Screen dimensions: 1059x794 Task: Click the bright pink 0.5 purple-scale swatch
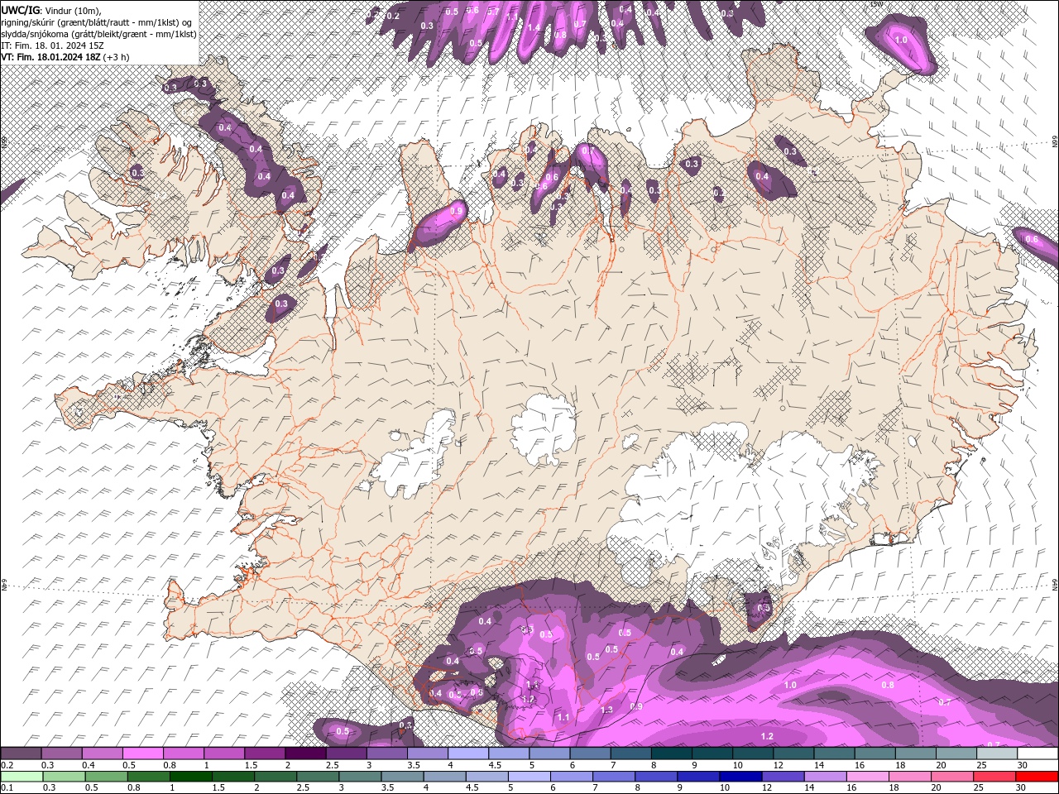(142, 753)
